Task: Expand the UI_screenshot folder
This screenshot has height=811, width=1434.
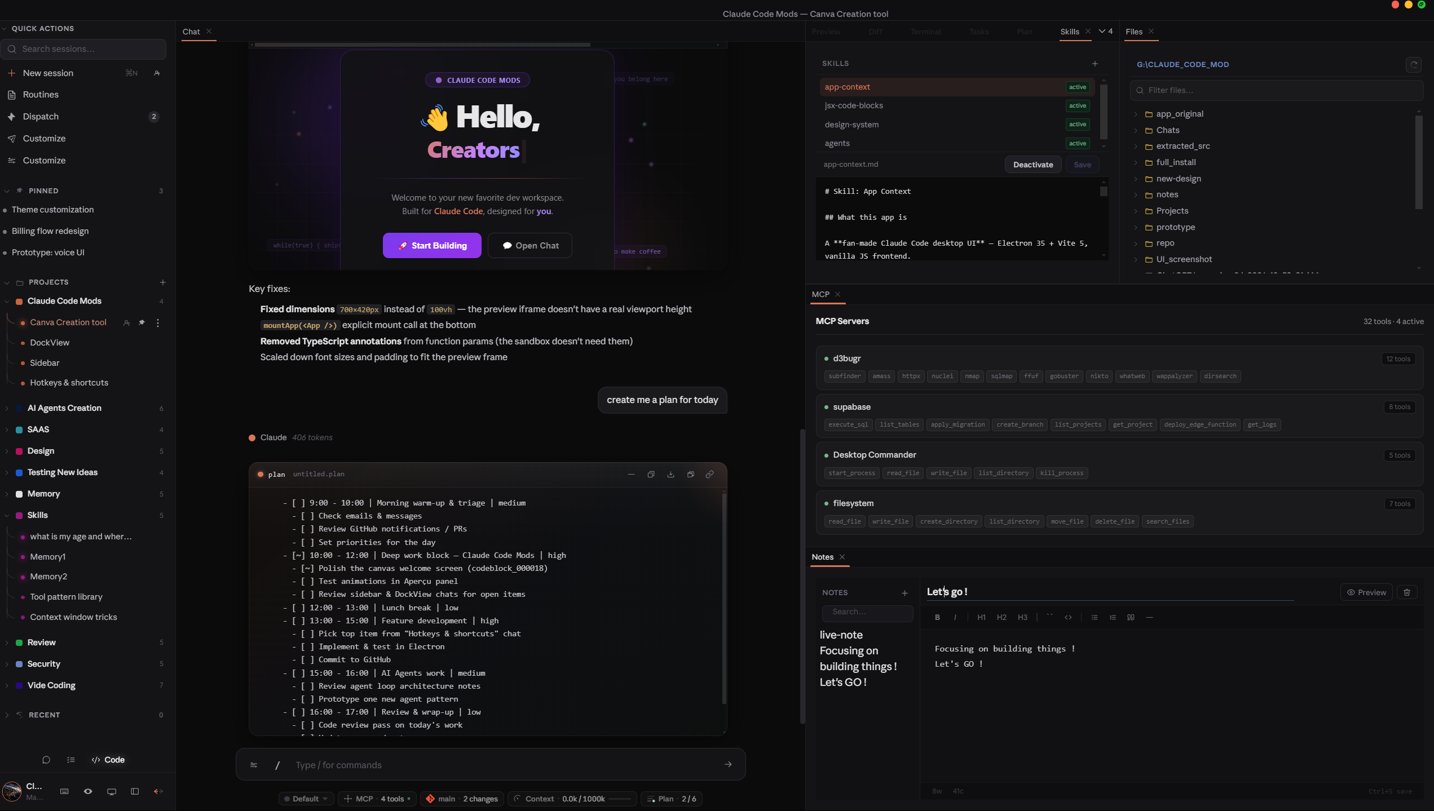Action: pos(1136,259)
